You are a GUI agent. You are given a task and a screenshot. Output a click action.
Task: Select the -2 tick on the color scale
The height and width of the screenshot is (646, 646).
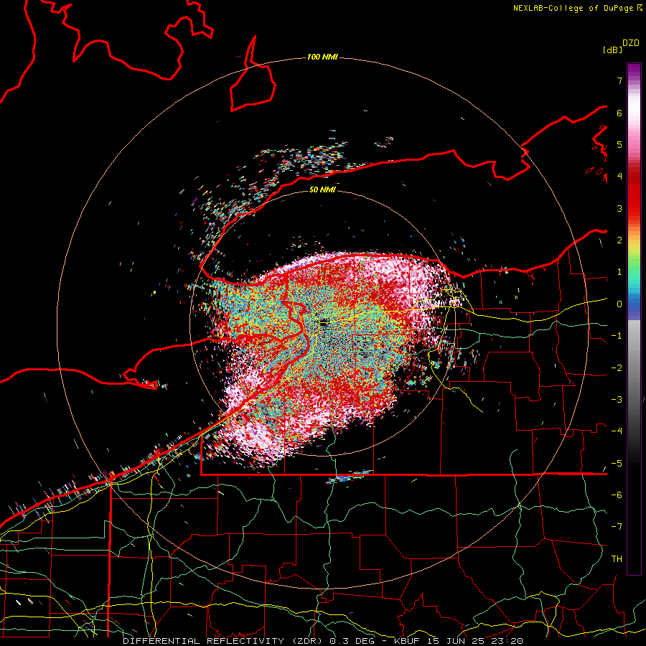617,368
